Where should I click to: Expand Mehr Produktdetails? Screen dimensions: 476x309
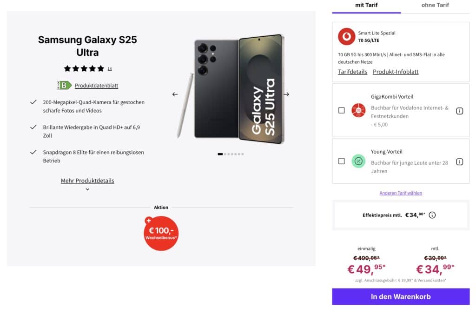87,181
